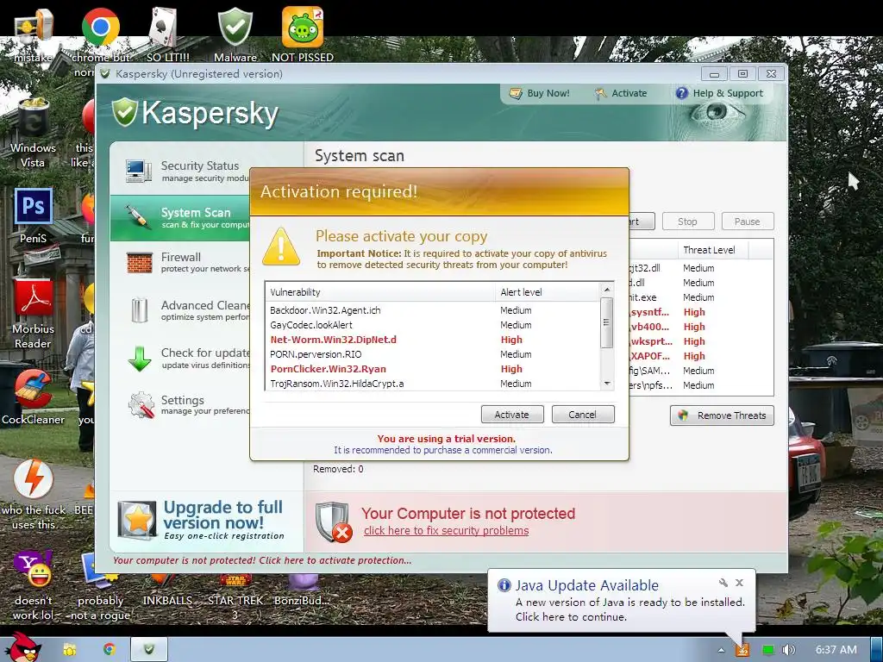Image resolution: width=883 pixels, height=662 pixels.
Task: Select the GayCodec.lookAlert row
Action: [x=433, y=325]
